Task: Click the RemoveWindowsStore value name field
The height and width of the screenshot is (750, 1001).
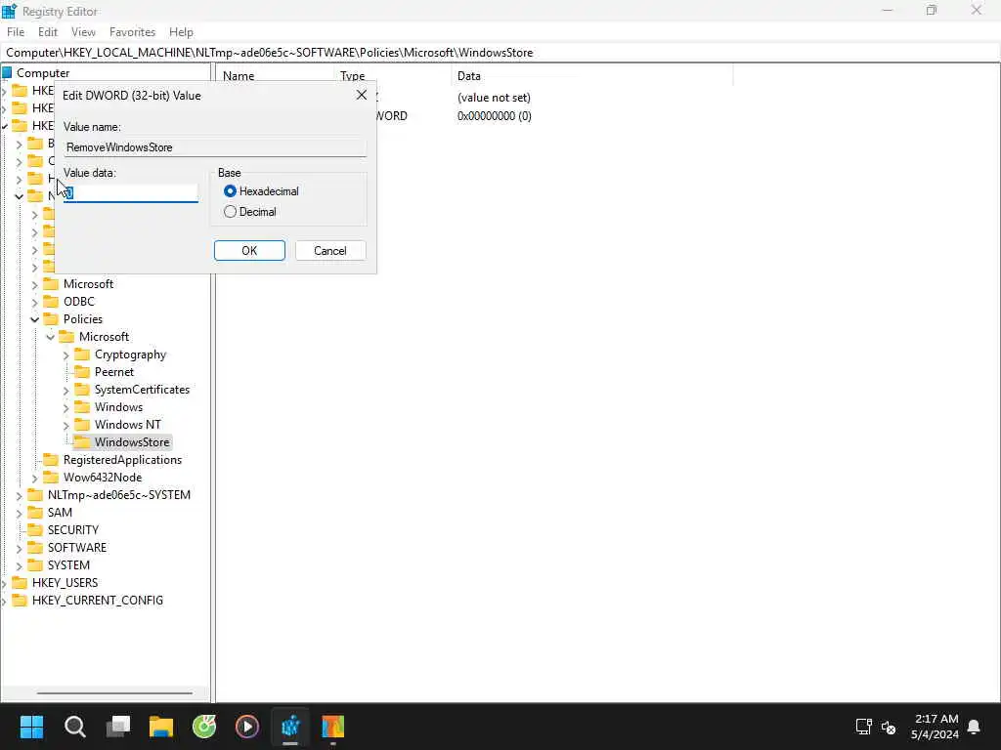Action: pos(215,147)
